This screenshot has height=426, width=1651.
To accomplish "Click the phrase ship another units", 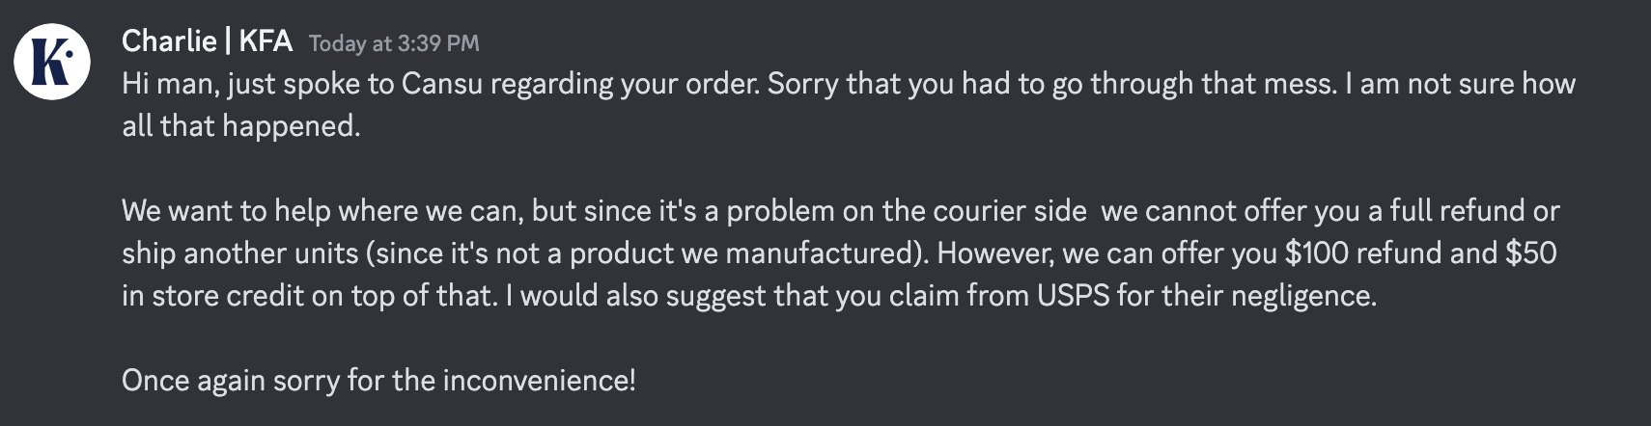I will tap(240, 253).
